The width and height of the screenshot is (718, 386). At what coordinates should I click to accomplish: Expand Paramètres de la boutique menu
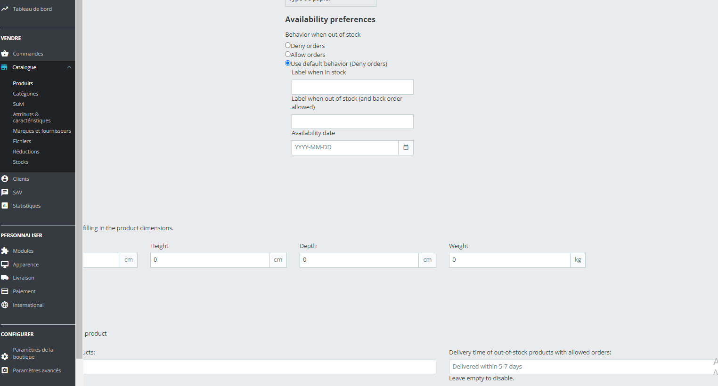coord(33,353)
